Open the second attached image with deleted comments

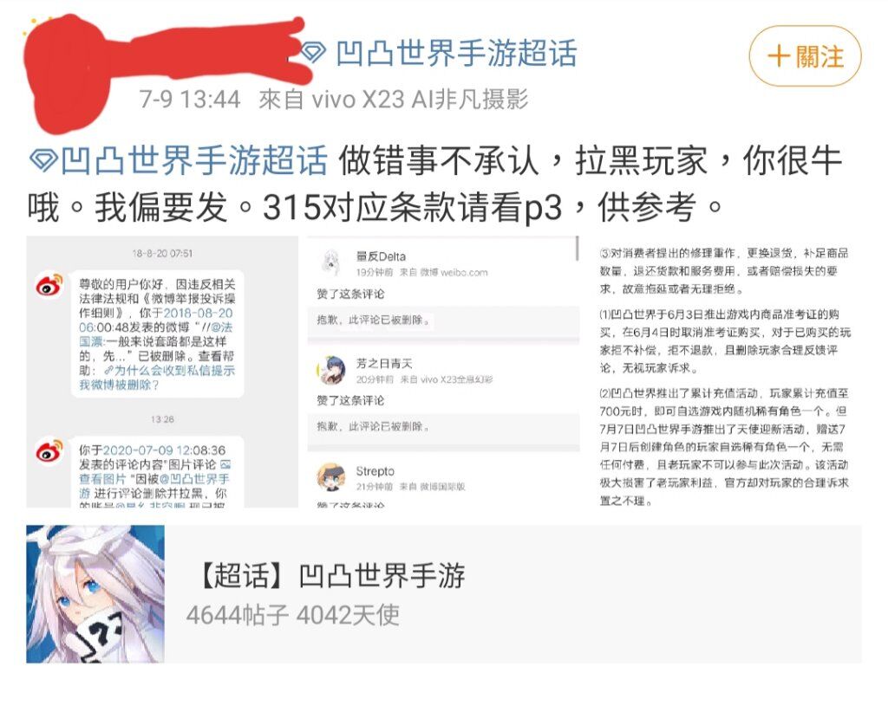[443, 372]
